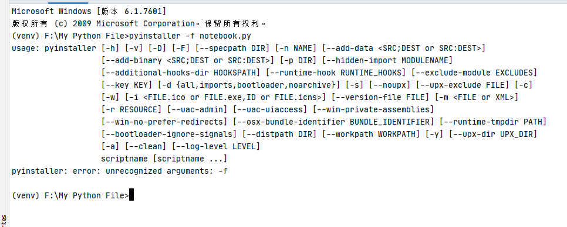This screenshot has height=227, width=567.
Task: Click notebook.py in the pyinstaller command line
Action: pyautogui.click(x=225, y=36)
